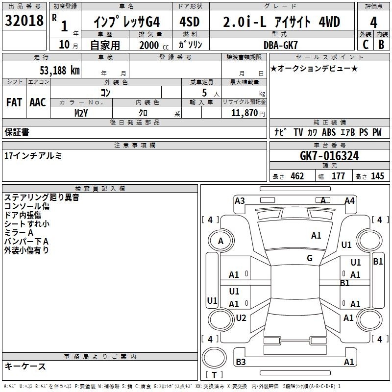Click length value 462
Viewport: 392px width, 392px height.
click(297, 176)
